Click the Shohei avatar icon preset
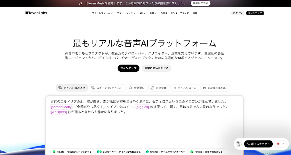 coord(147,152)
